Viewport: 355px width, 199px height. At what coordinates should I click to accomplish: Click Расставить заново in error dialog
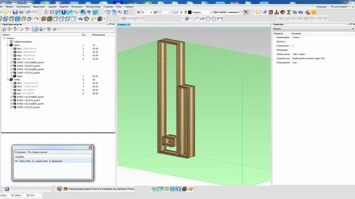(38, 153)
